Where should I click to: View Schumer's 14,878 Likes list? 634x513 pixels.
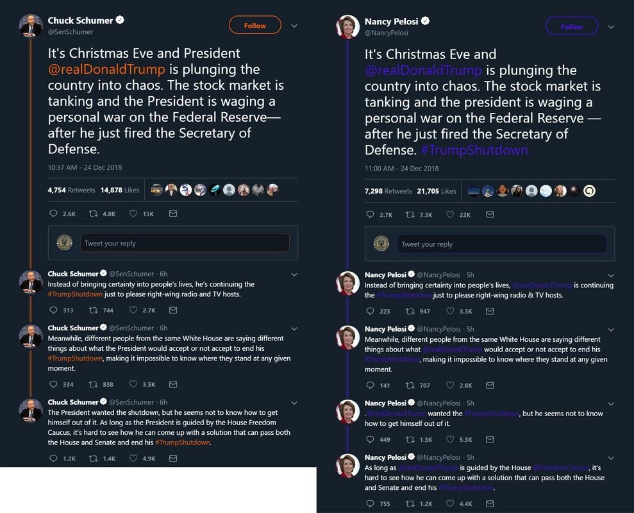(x=120, y=190)
